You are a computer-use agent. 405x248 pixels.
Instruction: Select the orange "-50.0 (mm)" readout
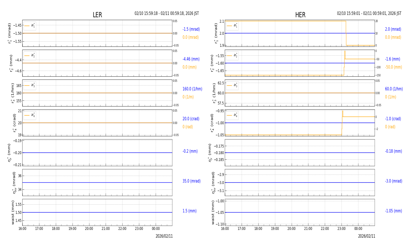click(393, 67)
